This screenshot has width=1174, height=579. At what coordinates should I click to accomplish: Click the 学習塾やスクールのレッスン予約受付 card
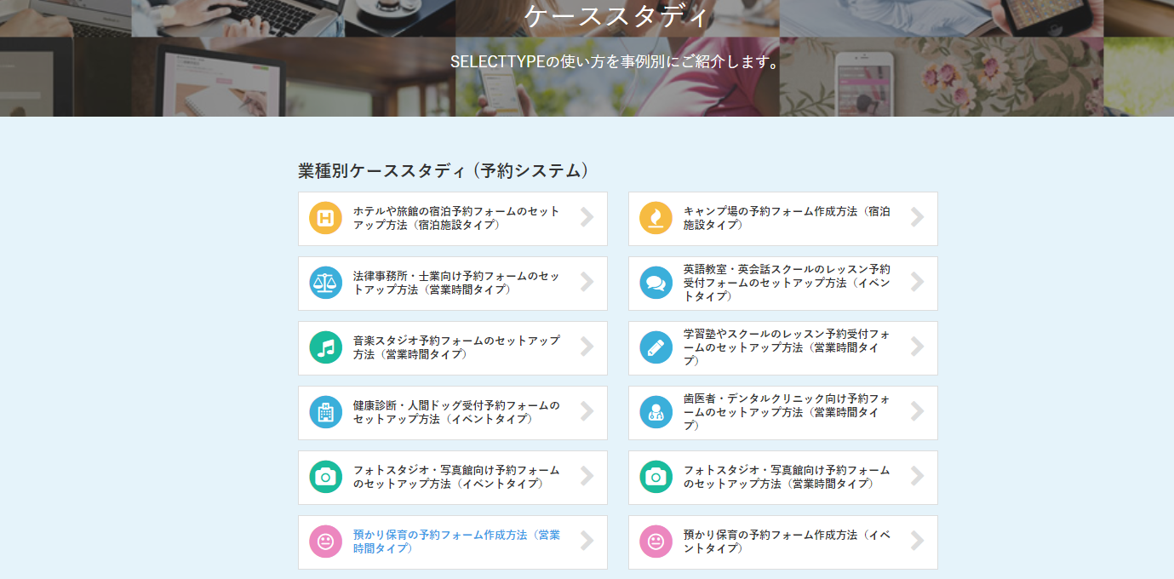(782, 347)
